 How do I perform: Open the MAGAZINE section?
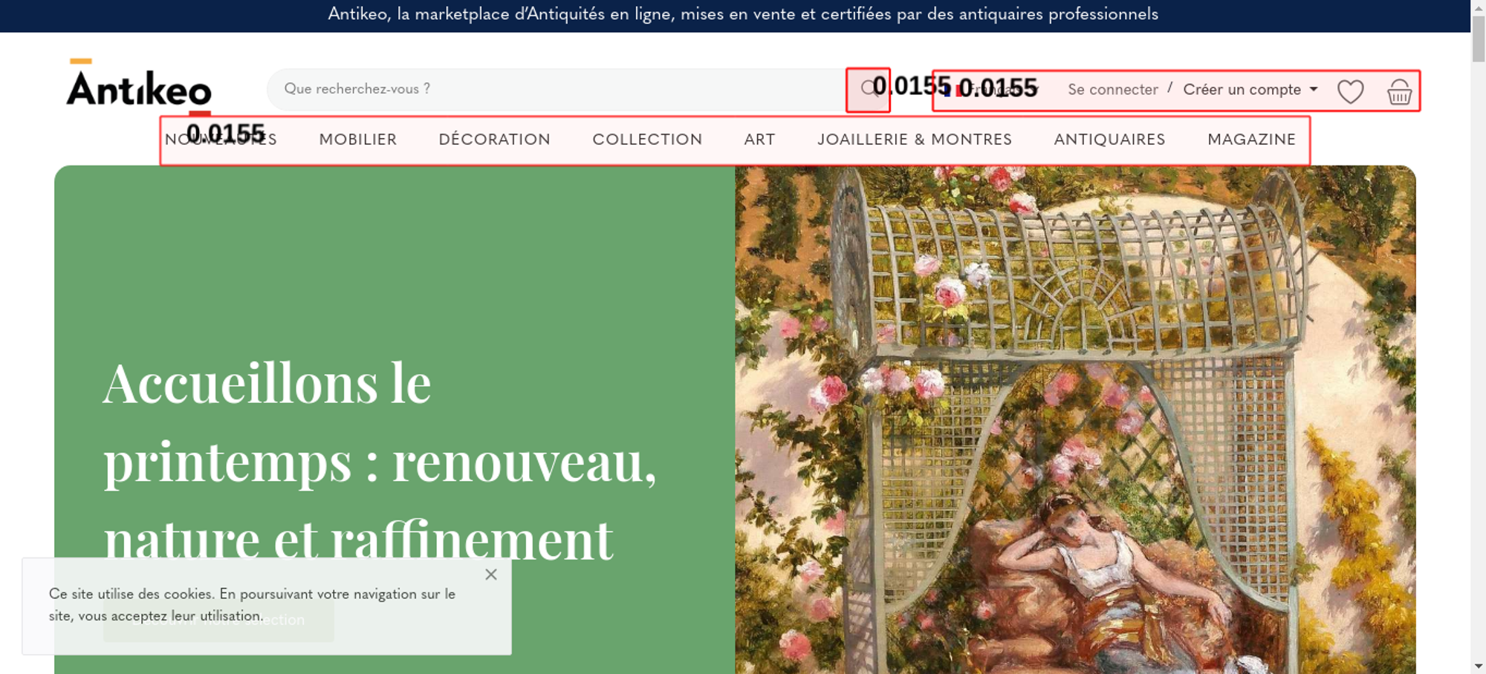tap(1251, 140)
